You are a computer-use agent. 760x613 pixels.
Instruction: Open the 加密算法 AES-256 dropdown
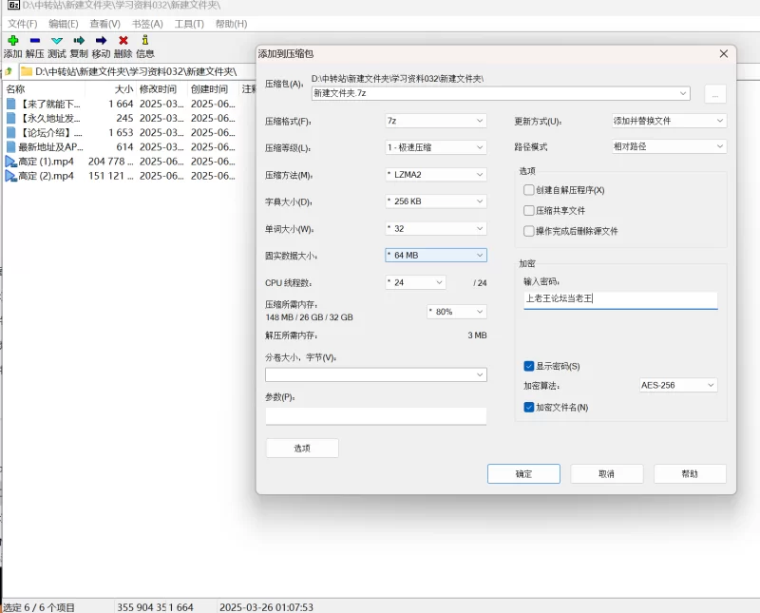click(678, 386)
